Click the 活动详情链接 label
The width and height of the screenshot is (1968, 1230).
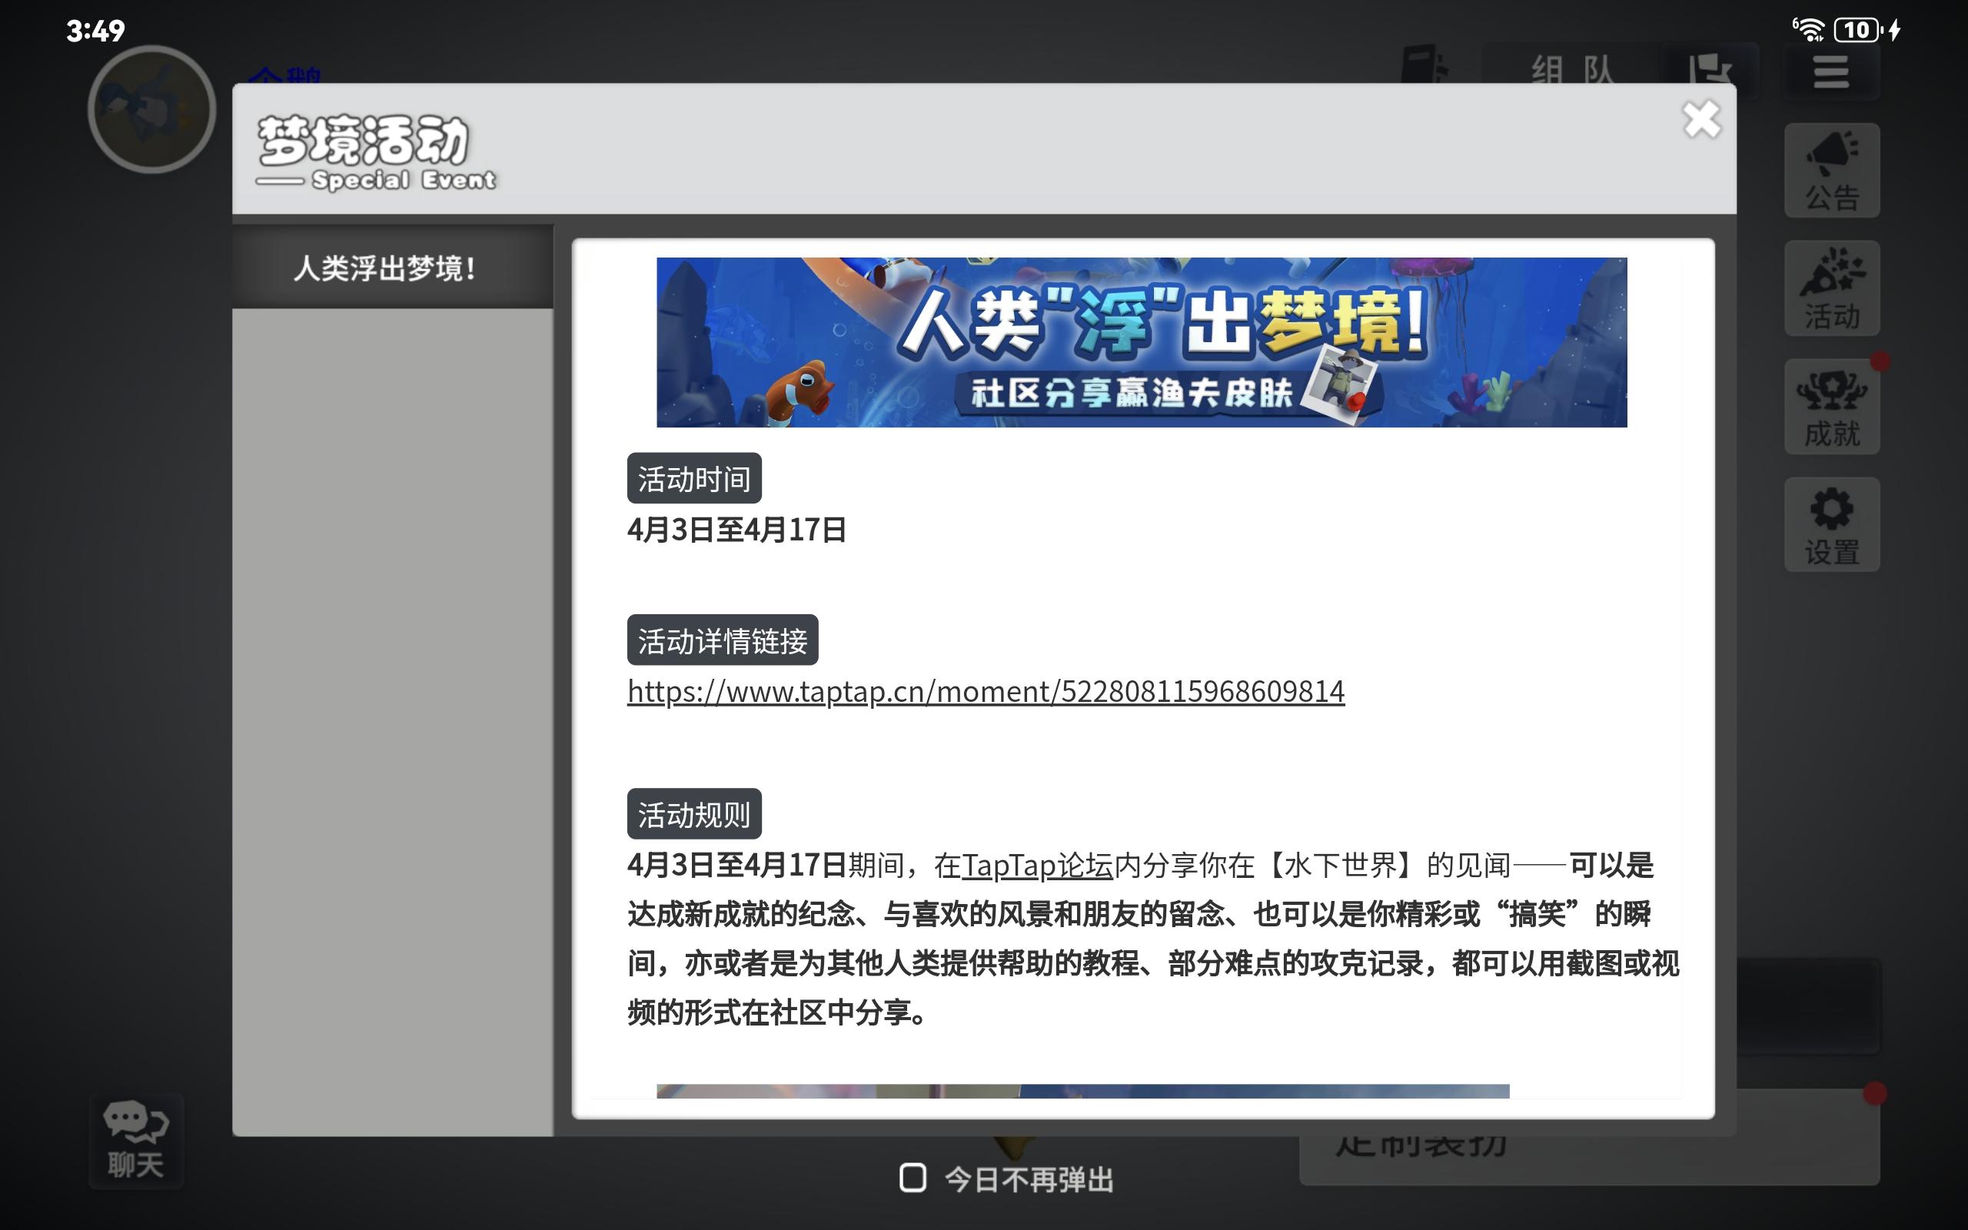point(722,640)
